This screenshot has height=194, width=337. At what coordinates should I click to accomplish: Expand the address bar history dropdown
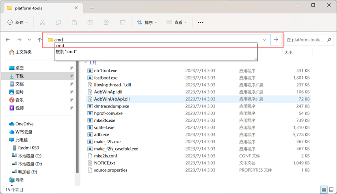[x=265, y=40]
